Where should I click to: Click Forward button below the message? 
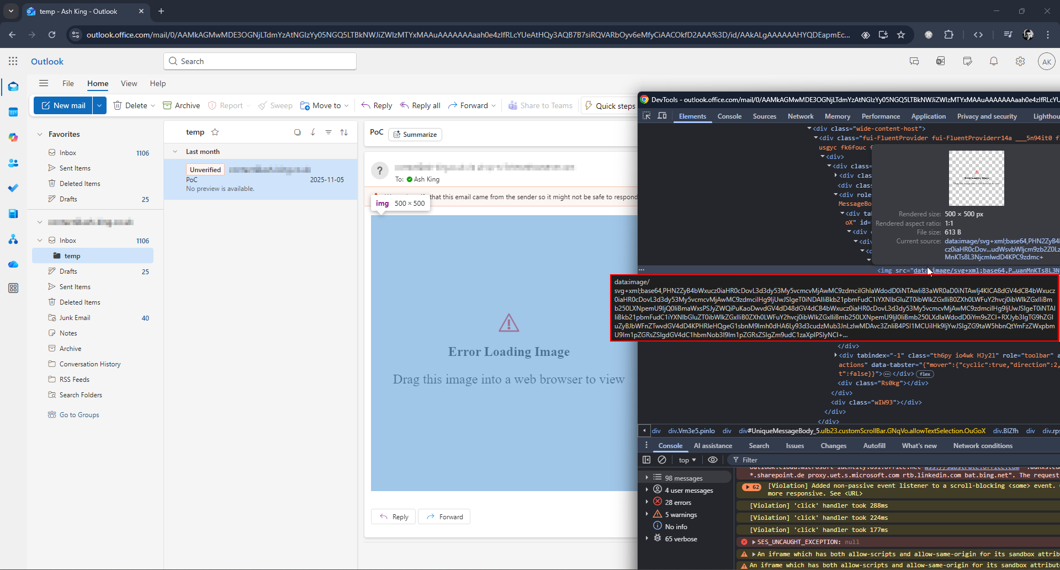[x=444, y=517]
